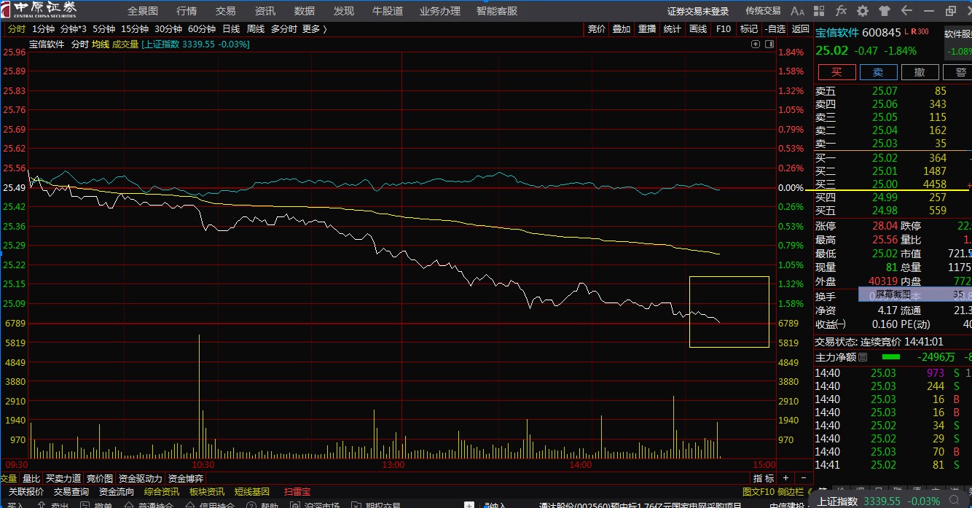Open the 短线基因 bottom tab
The image size is (972, 508).
tap(252, 492)
